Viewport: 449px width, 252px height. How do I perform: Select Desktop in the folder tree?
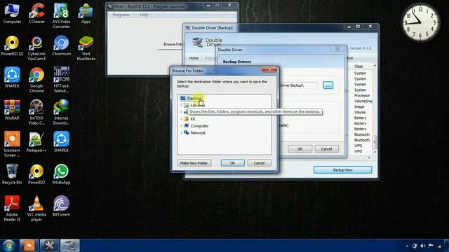click(194, 98)
